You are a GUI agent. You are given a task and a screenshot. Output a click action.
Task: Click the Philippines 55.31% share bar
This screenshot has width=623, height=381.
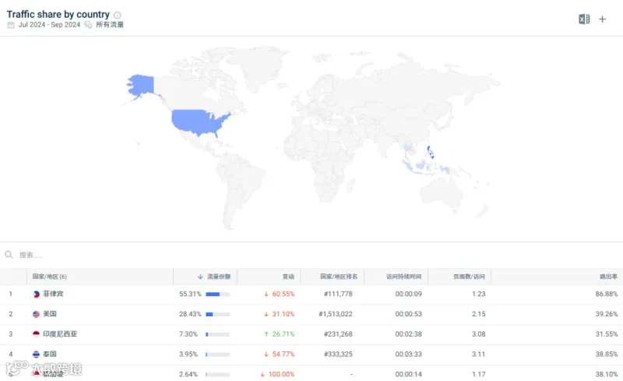218,295
